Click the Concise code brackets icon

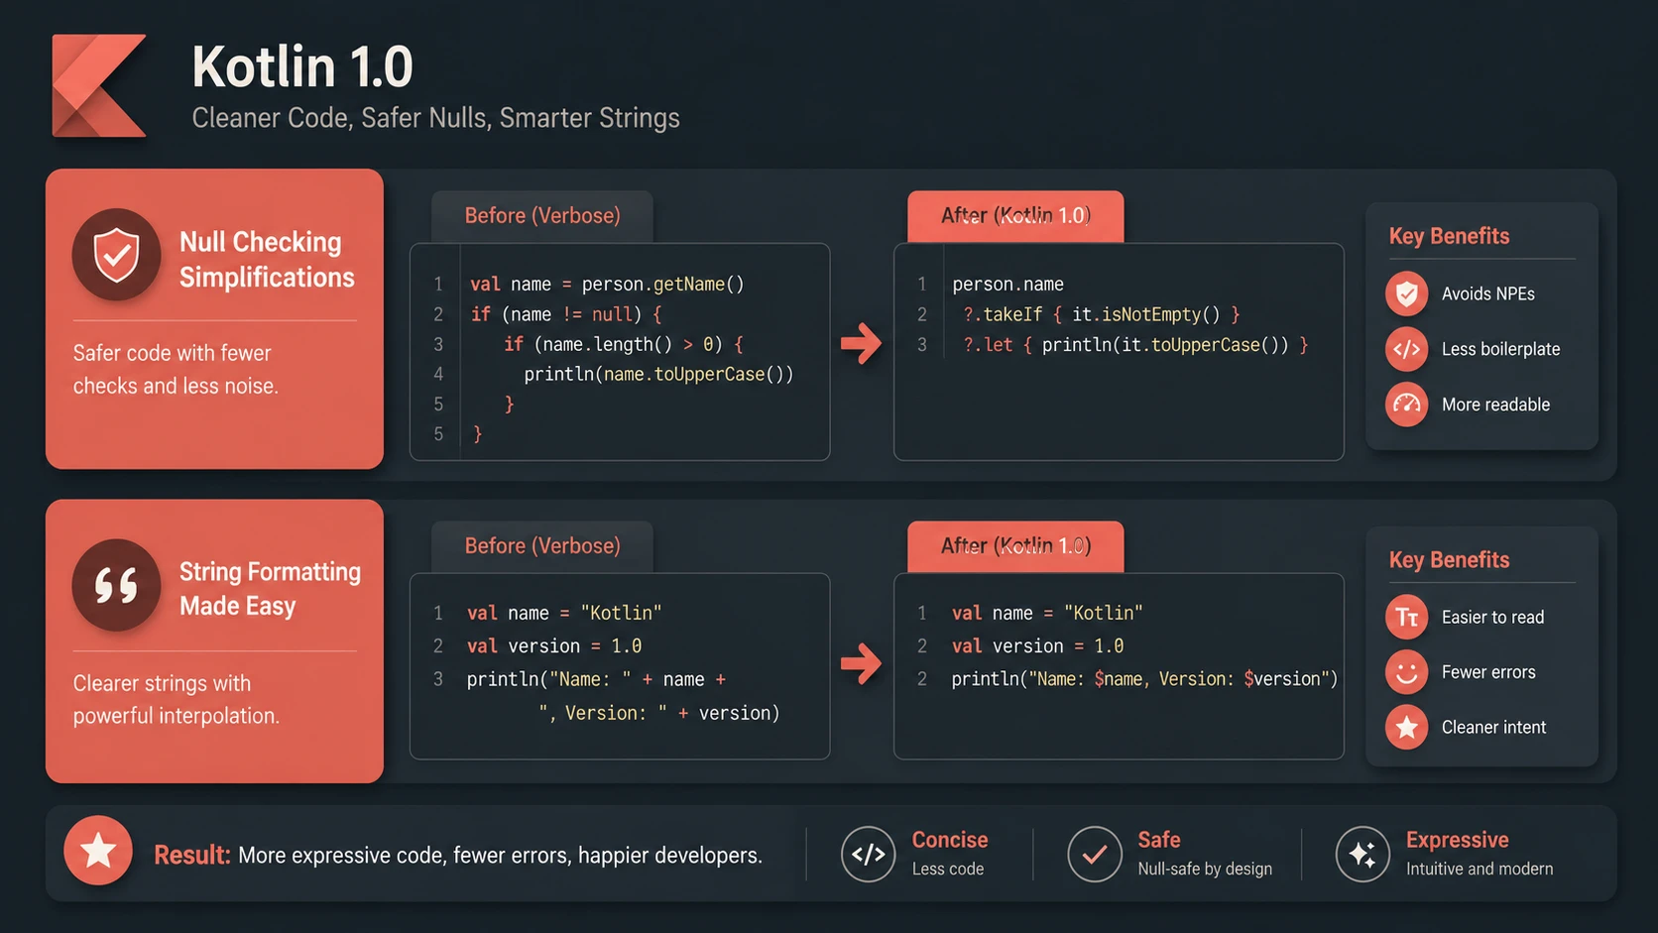[868, 854]
